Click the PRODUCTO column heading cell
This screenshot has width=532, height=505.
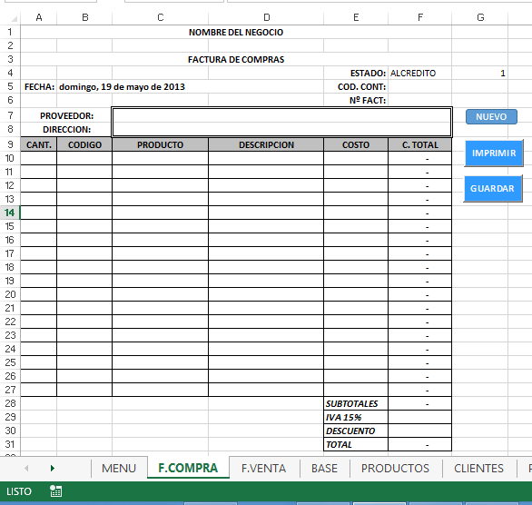161,145
